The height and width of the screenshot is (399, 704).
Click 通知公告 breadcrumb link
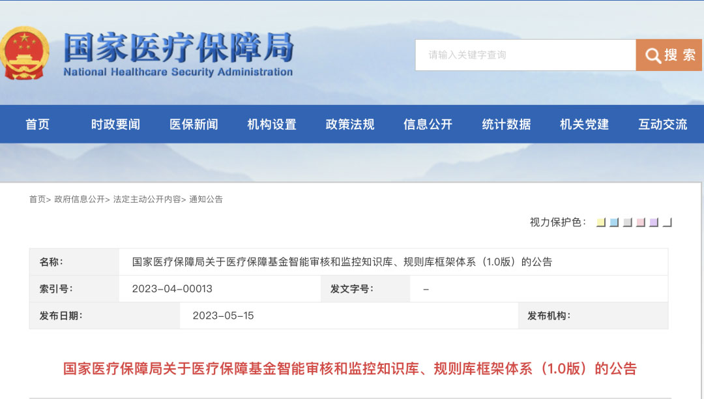(x=206, y=199)
